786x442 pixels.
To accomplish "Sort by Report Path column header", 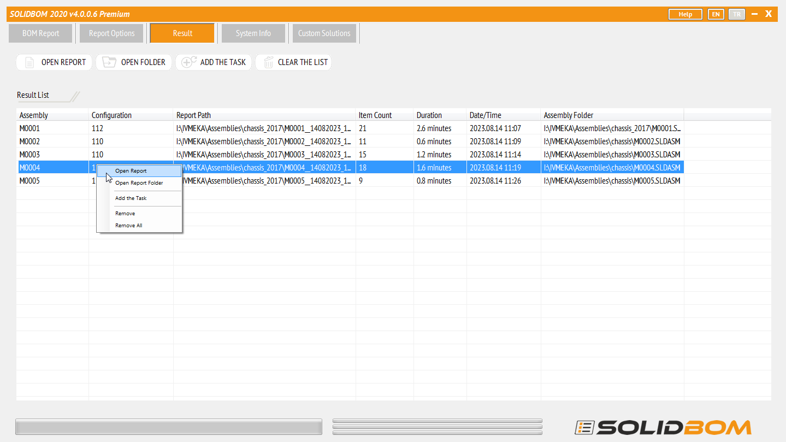I will point(265,115).
